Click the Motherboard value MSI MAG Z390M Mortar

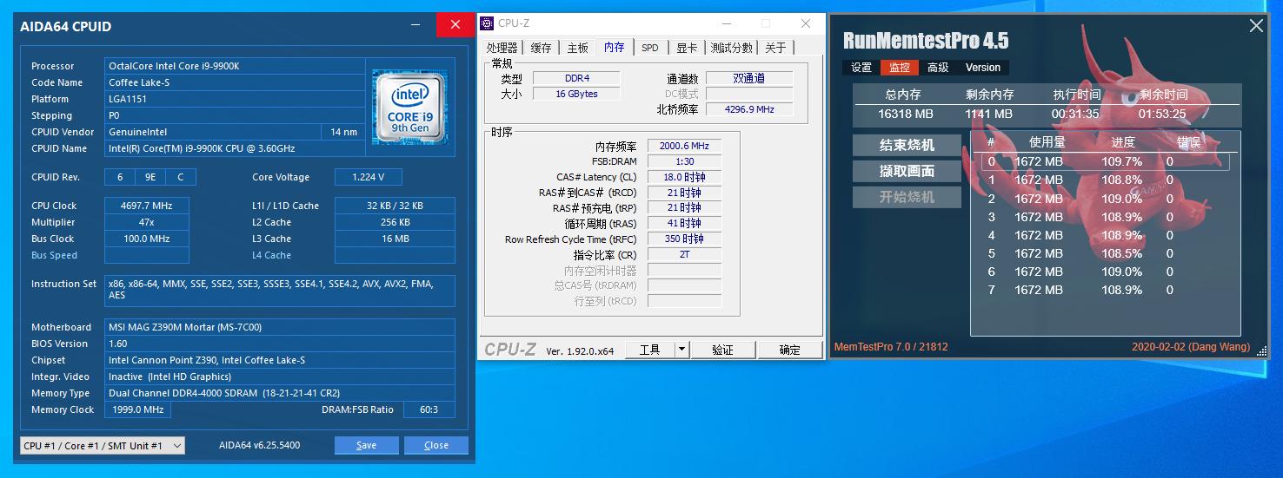280,327
